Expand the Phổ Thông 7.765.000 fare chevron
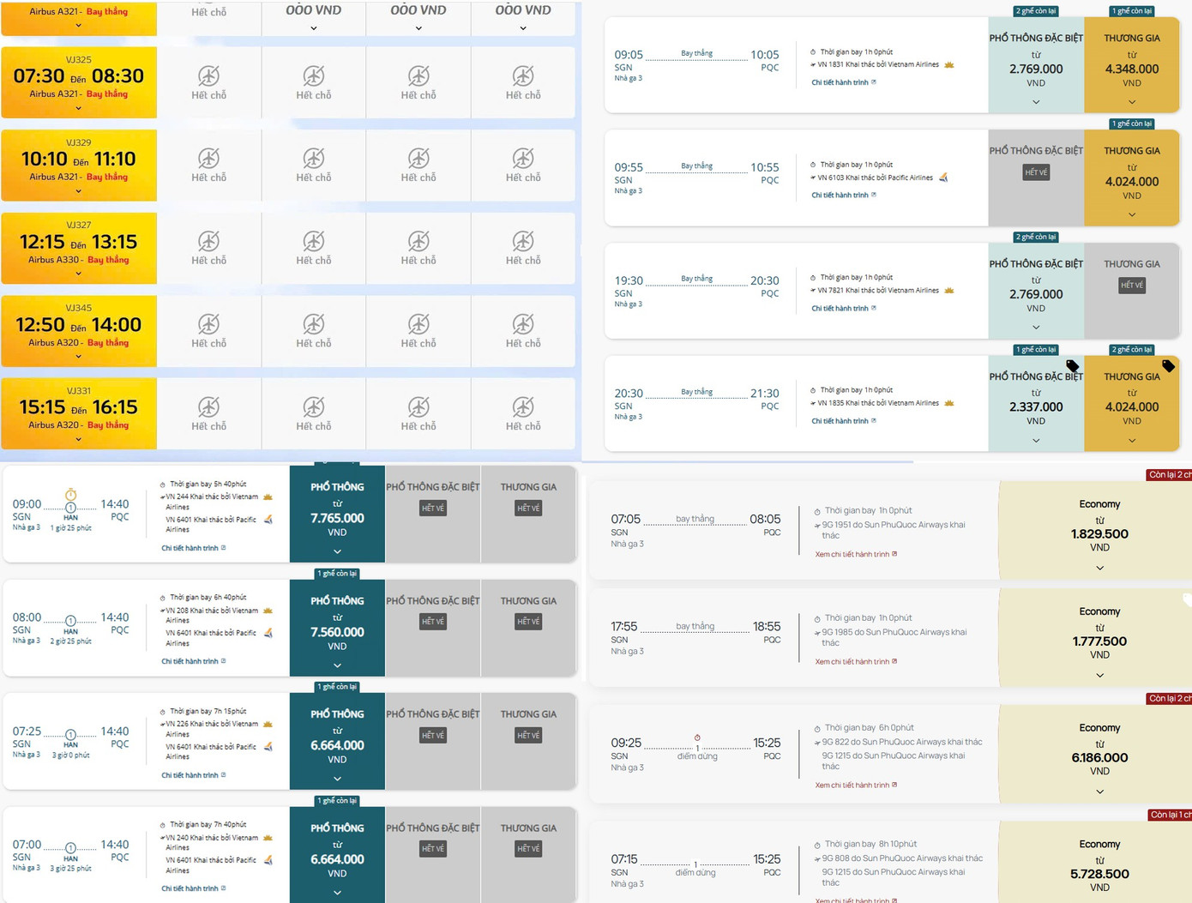 point(337,551)
